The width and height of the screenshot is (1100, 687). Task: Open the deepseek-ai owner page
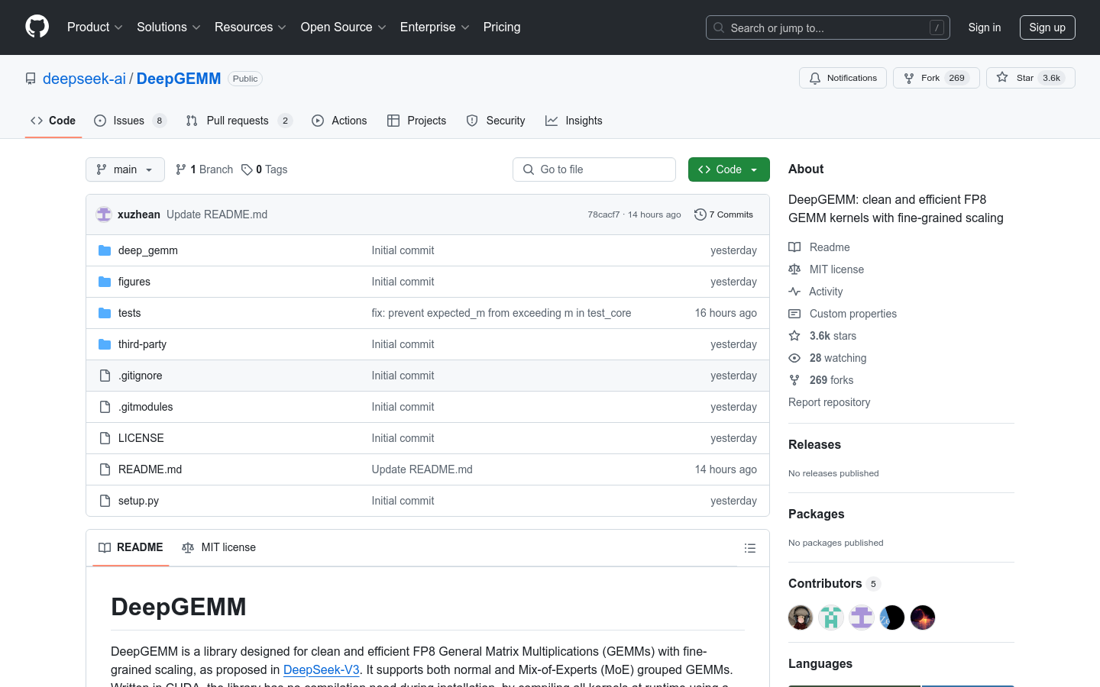pyautogui.click(x=84, y=79)
